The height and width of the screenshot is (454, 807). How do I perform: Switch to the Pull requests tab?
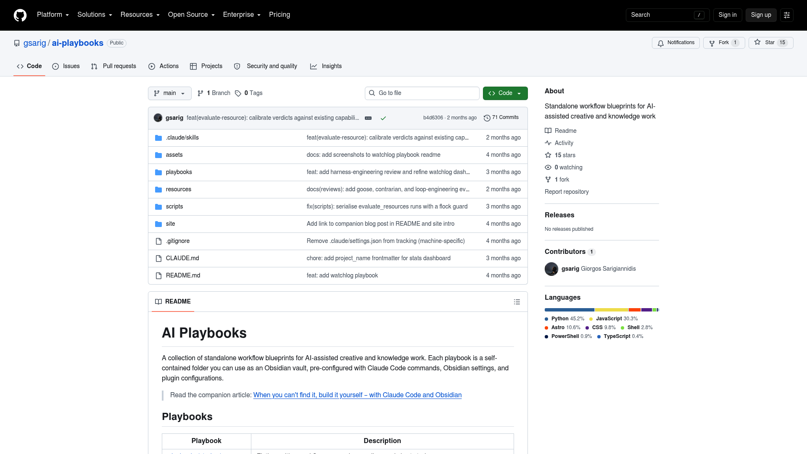pyautogui.click(x=113, y=66)
